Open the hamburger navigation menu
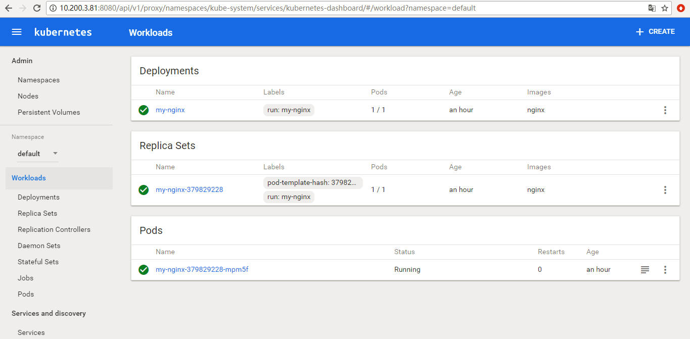This screenshot has width=690, height=339. (x=17, y=32)
